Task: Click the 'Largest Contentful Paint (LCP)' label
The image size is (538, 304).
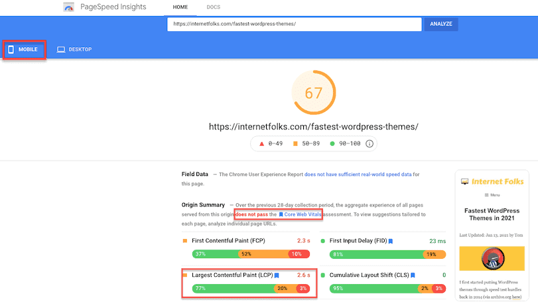Action: tap(232, 275)
